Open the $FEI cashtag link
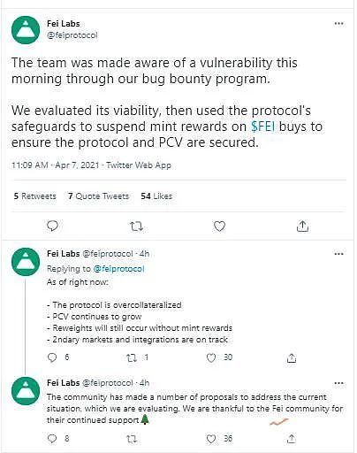Viewport: 357px width, 453px height. [x=262, y=127]
